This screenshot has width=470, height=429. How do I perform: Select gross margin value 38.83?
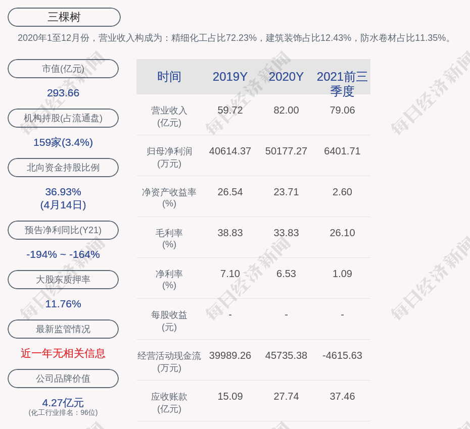pyautogui.click(x=230, y=233)
